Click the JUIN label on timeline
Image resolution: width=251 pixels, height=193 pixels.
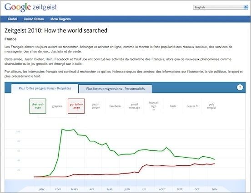click(x=127, y=189)
